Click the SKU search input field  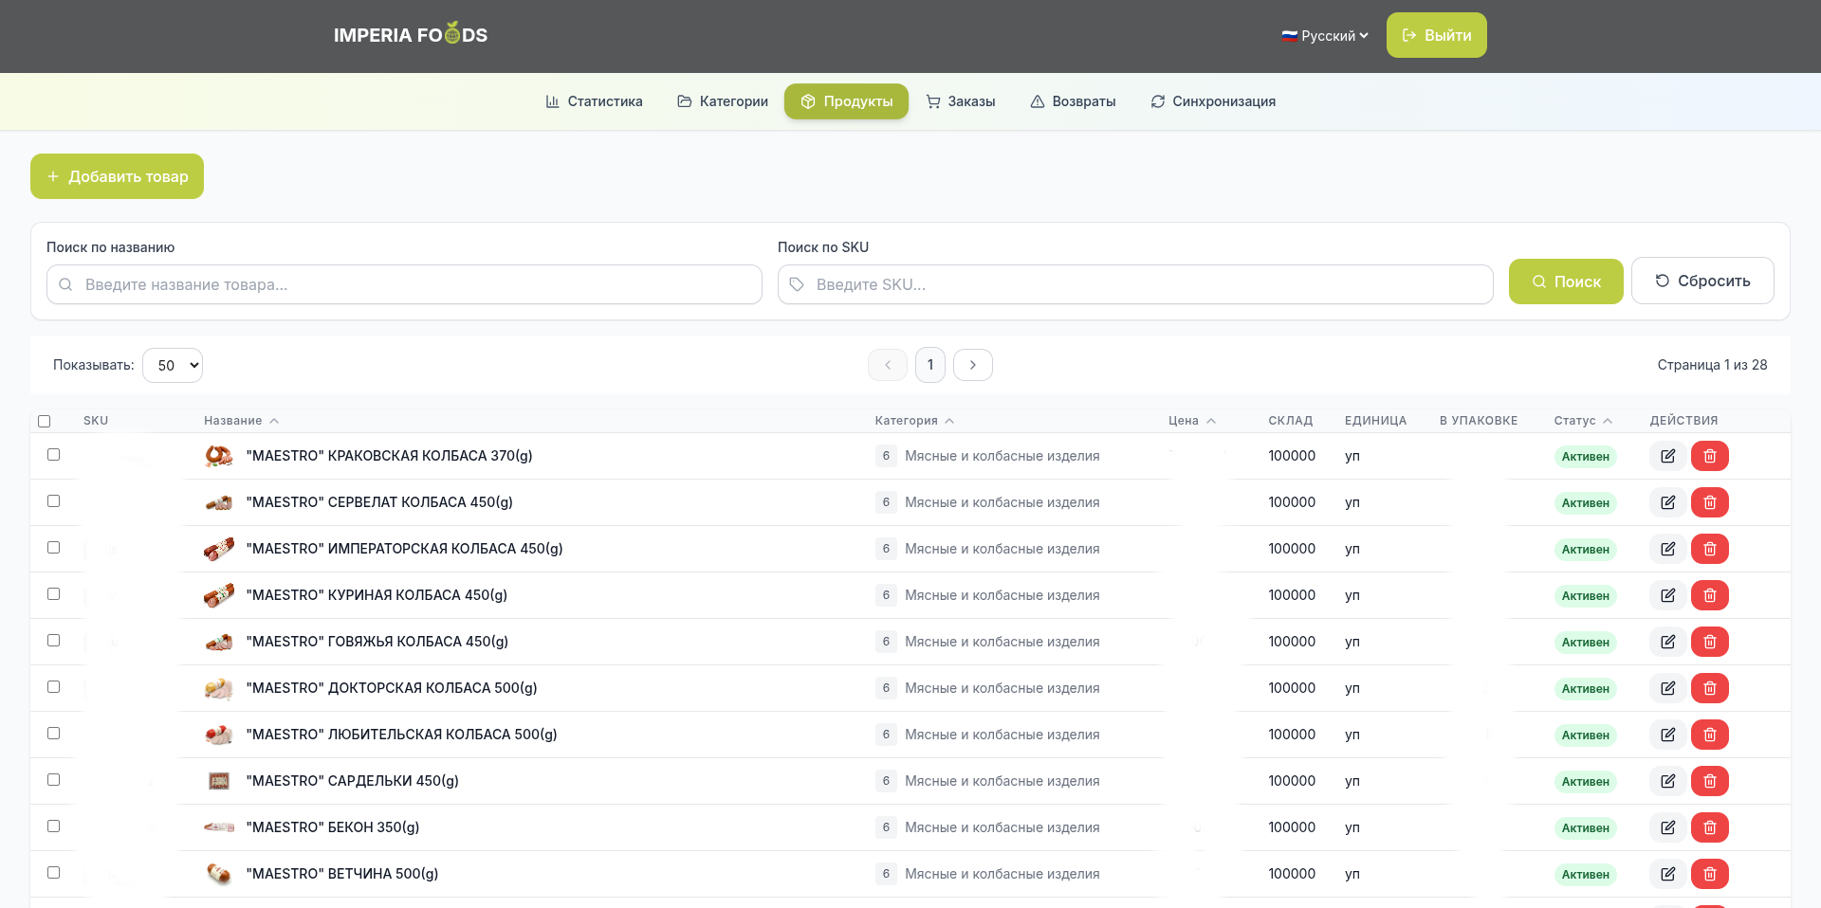coord(1134,284)
